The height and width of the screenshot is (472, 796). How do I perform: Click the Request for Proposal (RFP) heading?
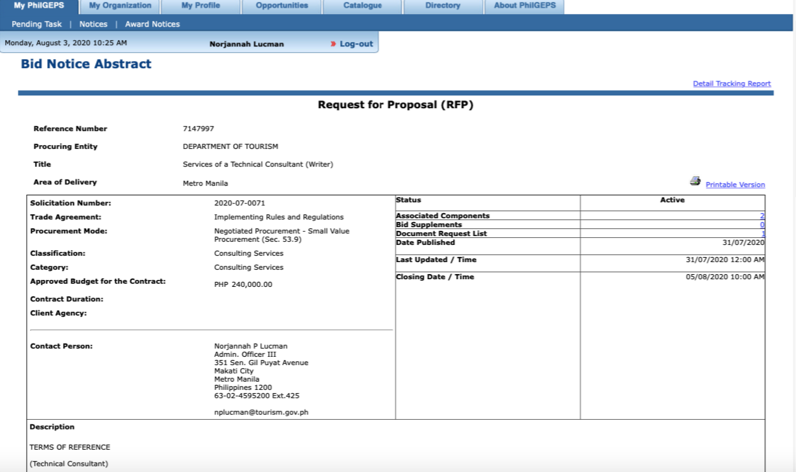tap(395, 105)
